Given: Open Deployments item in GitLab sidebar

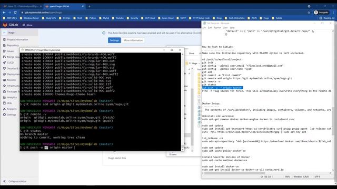Looking at the screenshot, I should [x=11, y=75].
